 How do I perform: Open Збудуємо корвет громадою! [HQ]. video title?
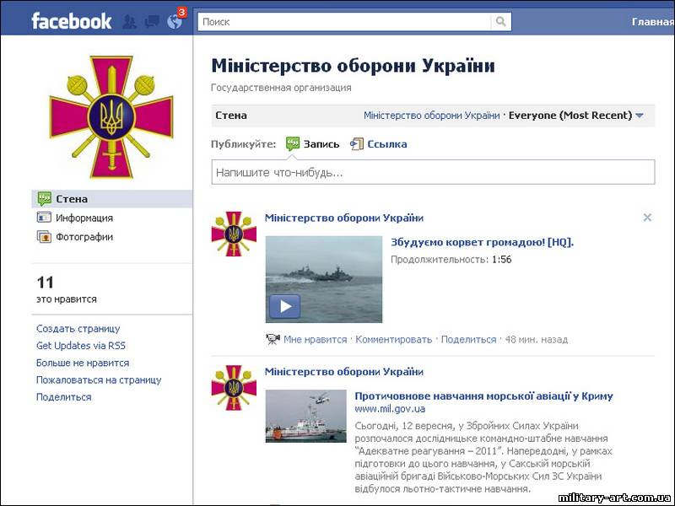pos(482,242)
